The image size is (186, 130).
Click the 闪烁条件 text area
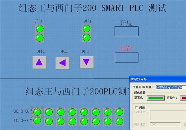pos(168,115)
